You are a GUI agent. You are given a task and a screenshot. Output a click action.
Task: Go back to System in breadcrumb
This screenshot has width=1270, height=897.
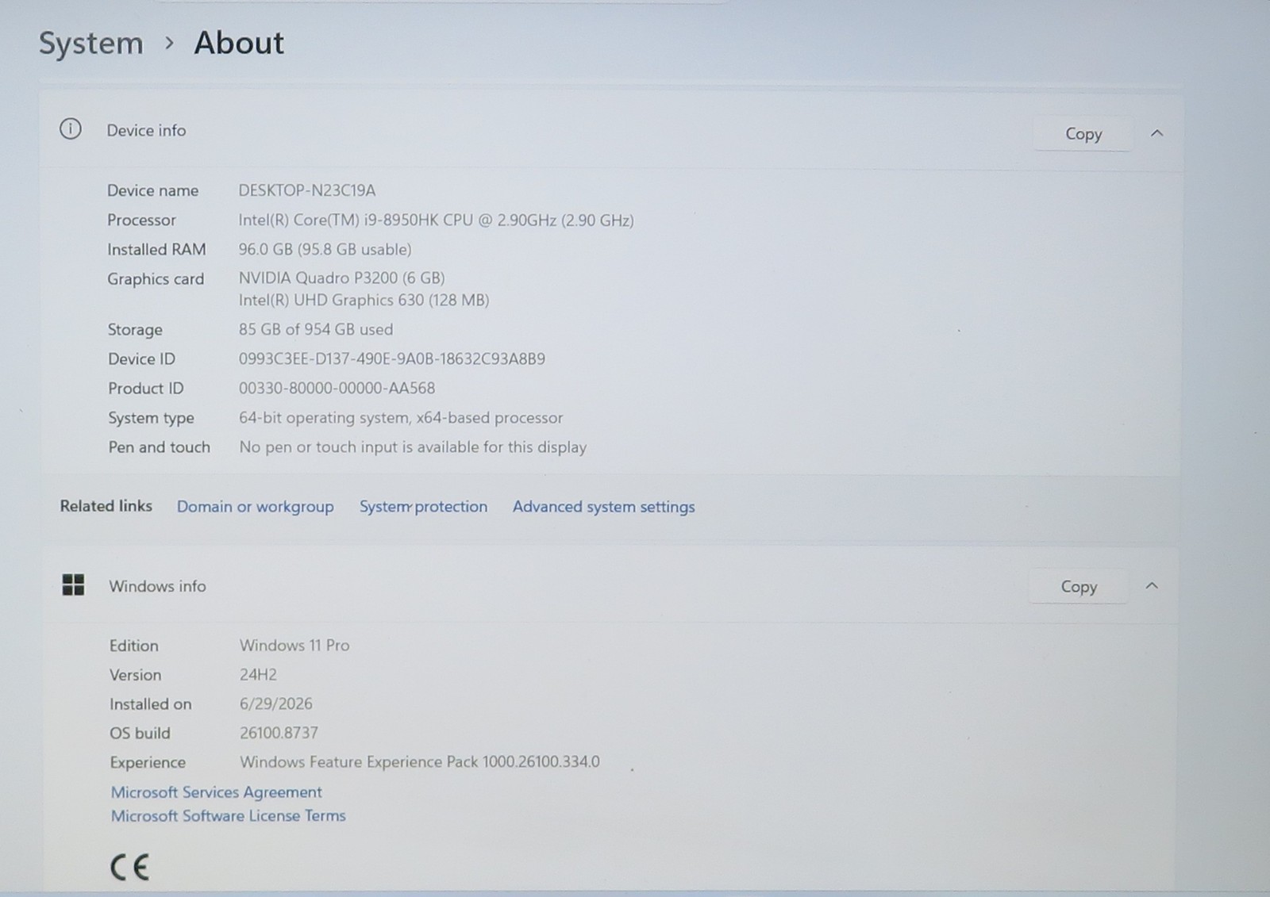coord(91,43)
